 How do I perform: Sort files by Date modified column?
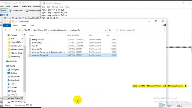pyautogui.click(x=73, y=35)
